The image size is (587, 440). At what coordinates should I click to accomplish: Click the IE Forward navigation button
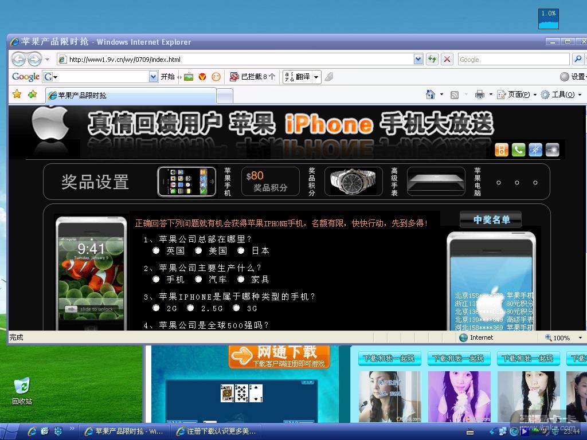point(34,59)
